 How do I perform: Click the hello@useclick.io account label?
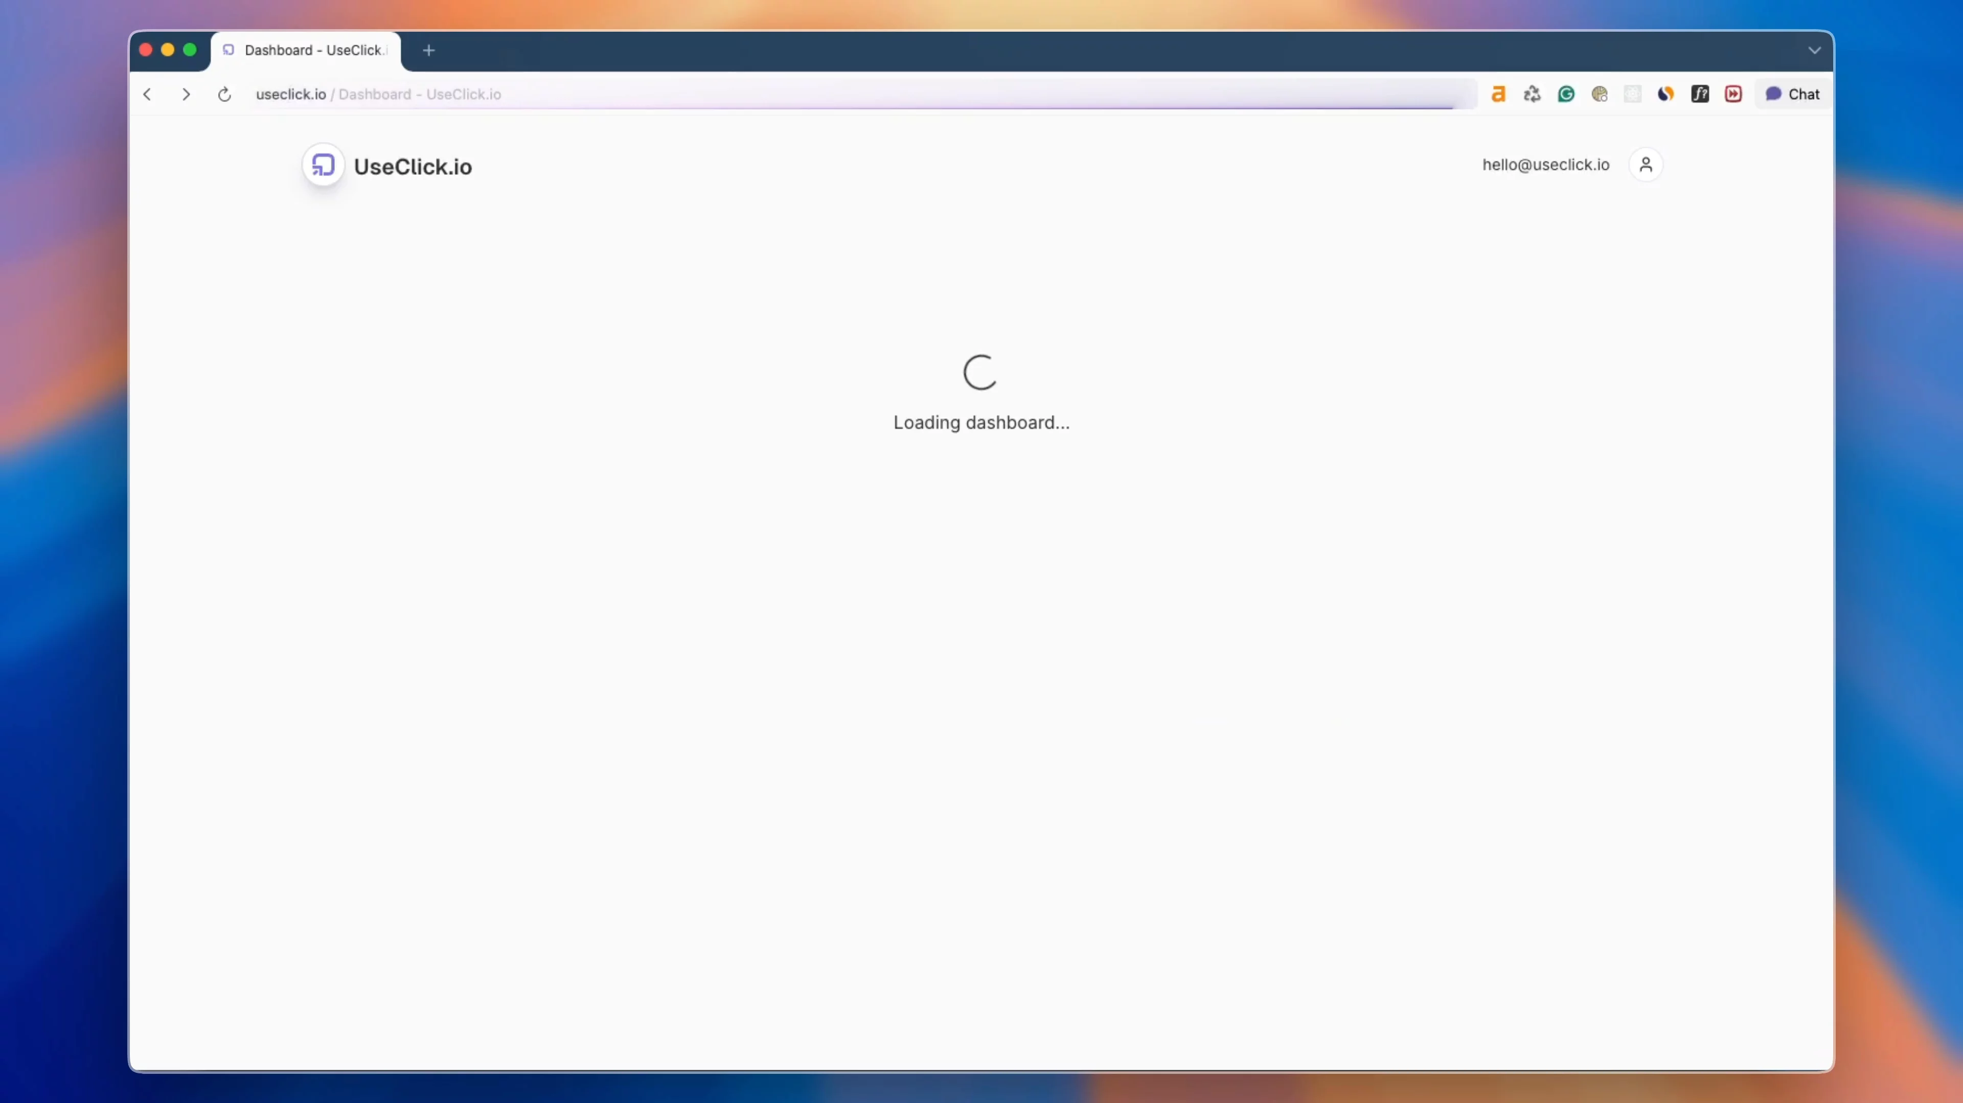[x=1546, y=165]
